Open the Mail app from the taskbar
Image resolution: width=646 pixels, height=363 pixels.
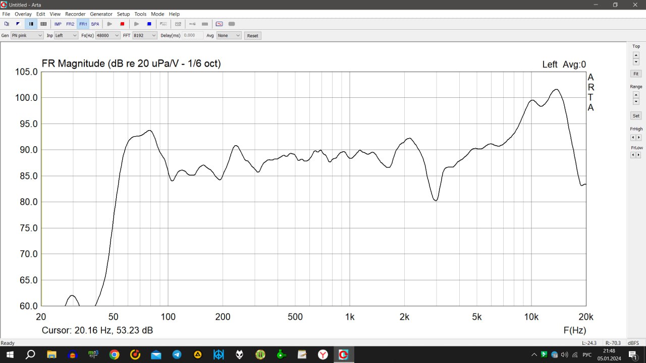(x=156, y=355)
